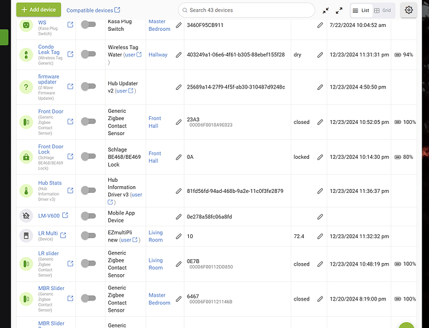Toggle the Hub Stats switch
The height and width of the screenshot is (328, 429).
[89, 190]
